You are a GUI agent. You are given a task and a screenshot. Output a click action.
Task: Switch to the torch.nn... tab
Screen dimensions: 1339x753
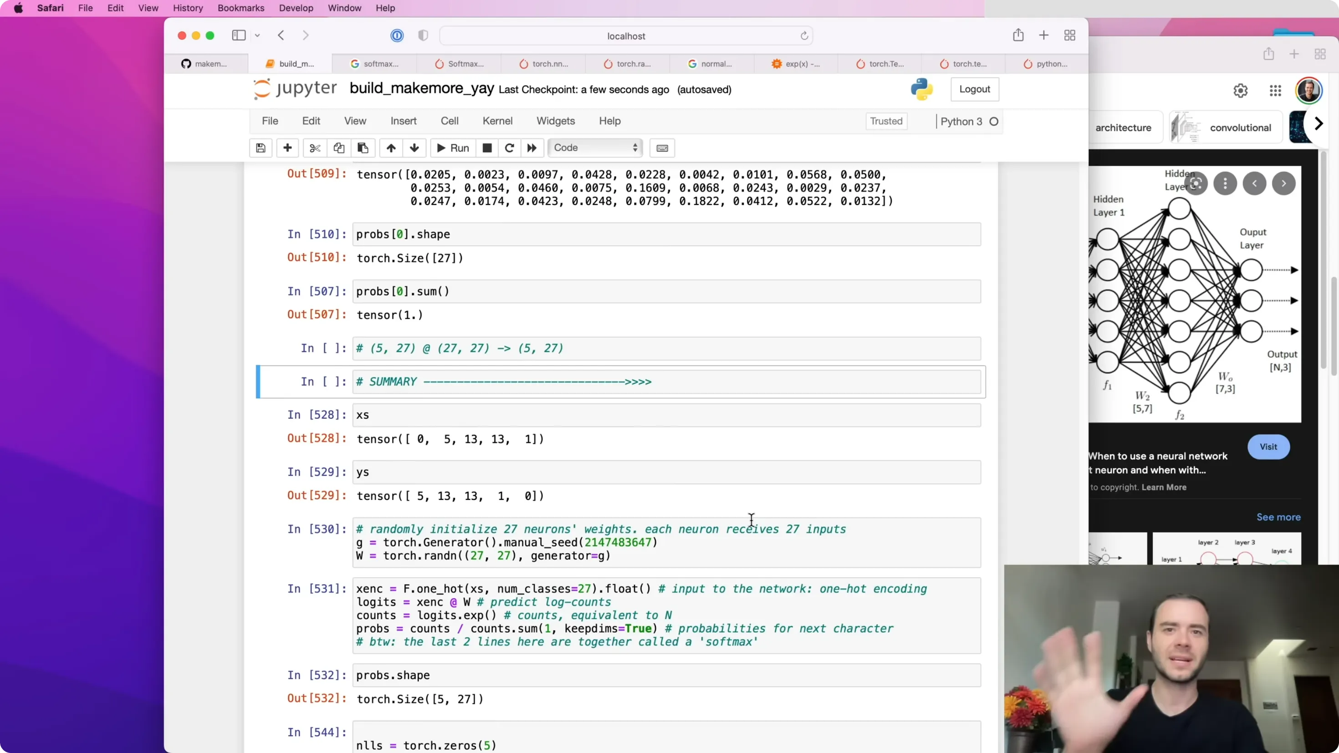(543, 63)
